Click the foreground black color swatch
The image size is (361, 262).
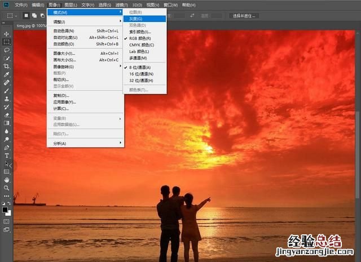[x=5, y=210]
